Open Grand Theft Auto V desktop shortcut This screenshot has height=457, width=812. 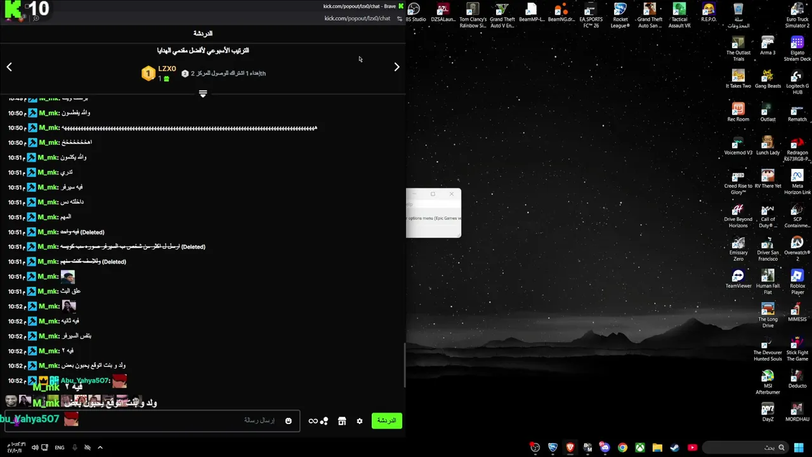click(x=502, y=15)
